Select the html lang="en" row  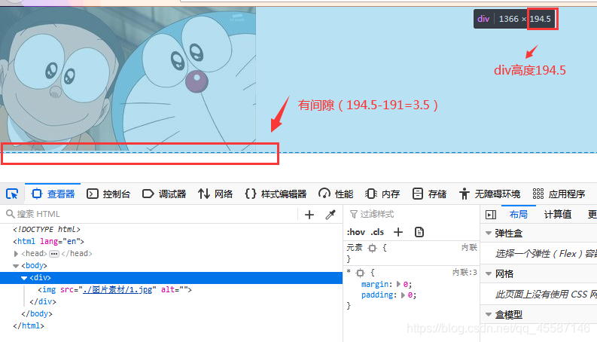point(172,242)
